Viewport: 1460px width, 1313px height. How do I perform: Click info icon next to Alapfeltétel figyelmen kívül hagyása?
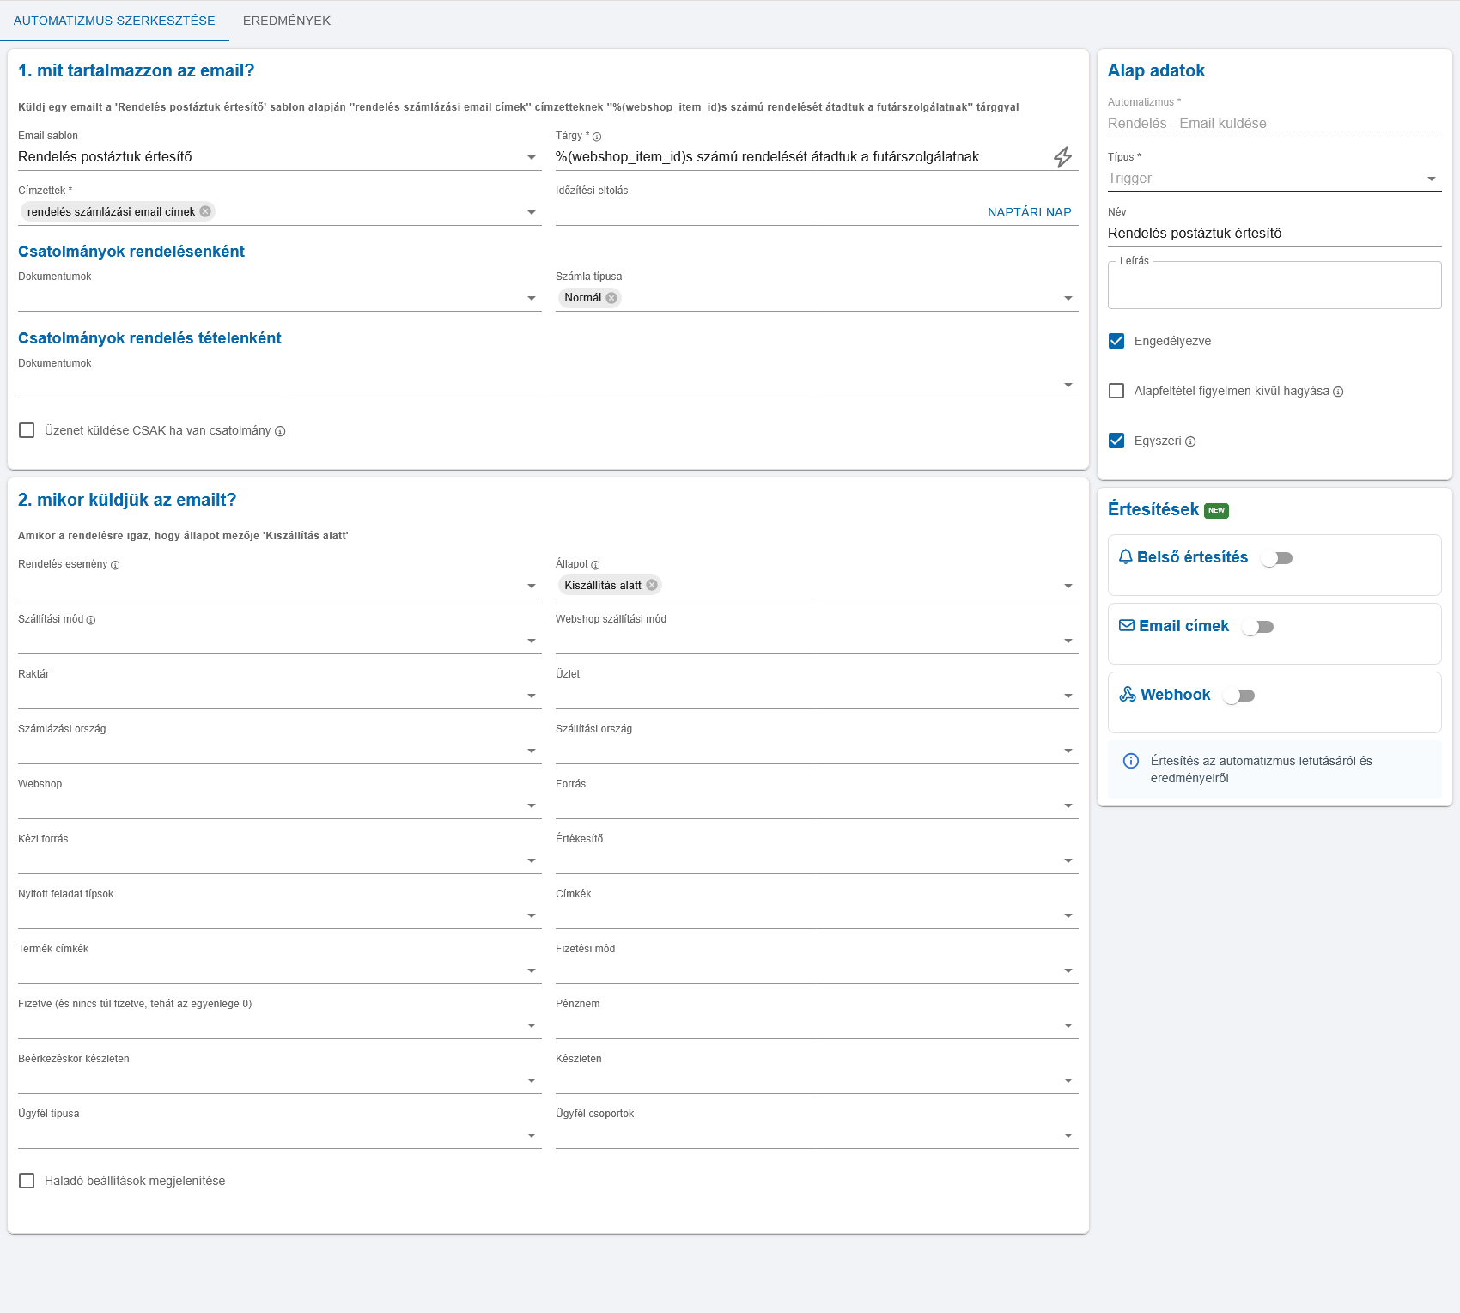click(x=1338, y=392)
